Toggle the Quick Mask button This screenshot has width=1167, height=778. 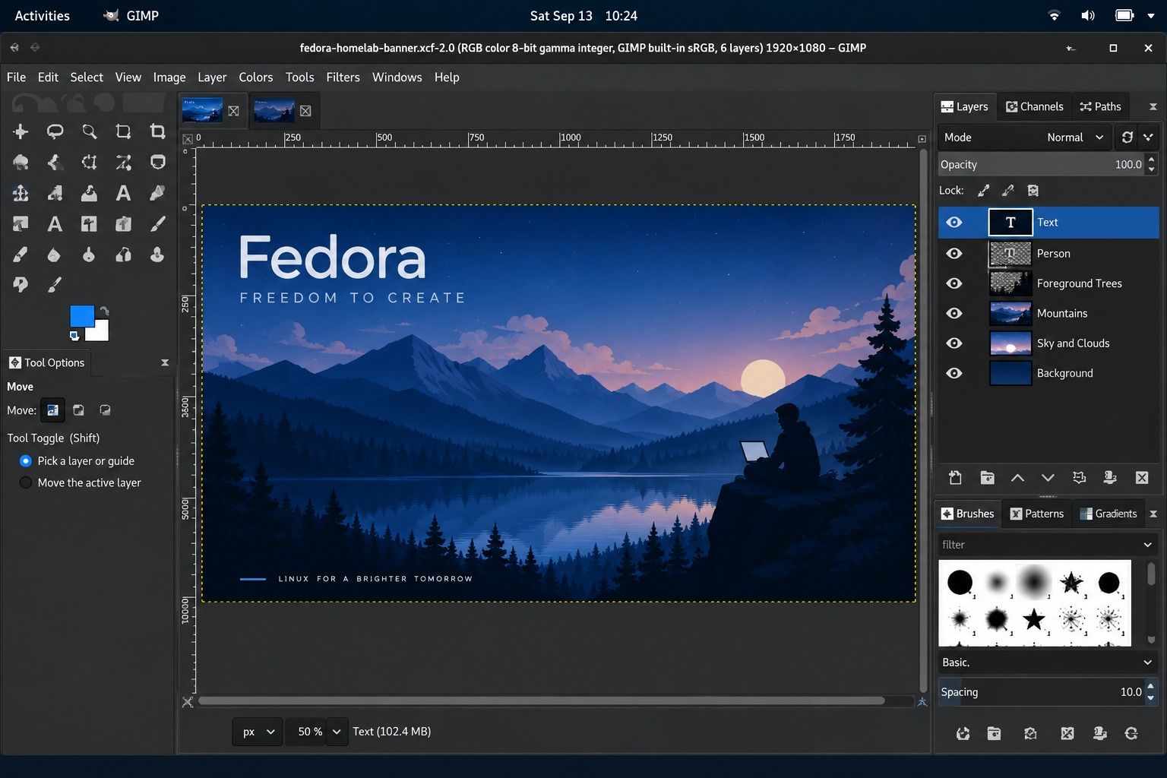coord(188,701)
